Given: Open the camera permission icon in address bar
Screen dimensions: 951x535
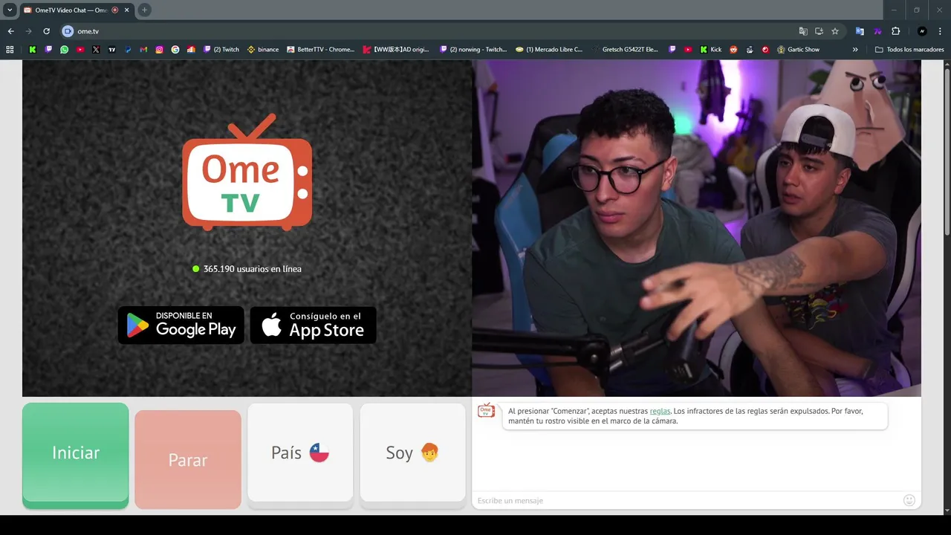Looking at the screenshot, I should [x=68, y=31].
